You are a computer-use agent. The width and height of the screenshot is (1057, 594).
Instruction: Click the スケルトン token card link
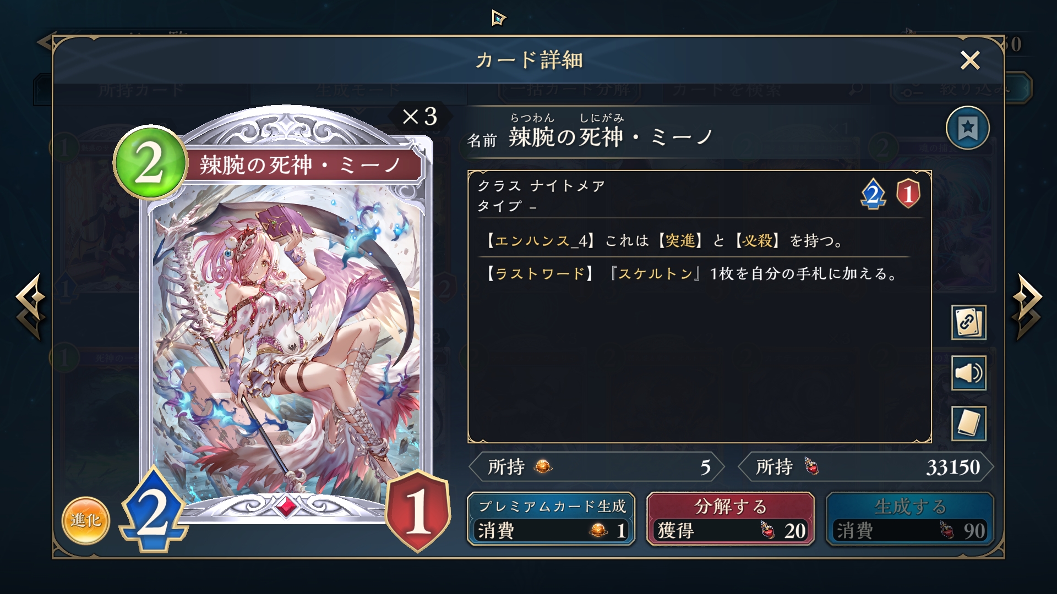655,273
